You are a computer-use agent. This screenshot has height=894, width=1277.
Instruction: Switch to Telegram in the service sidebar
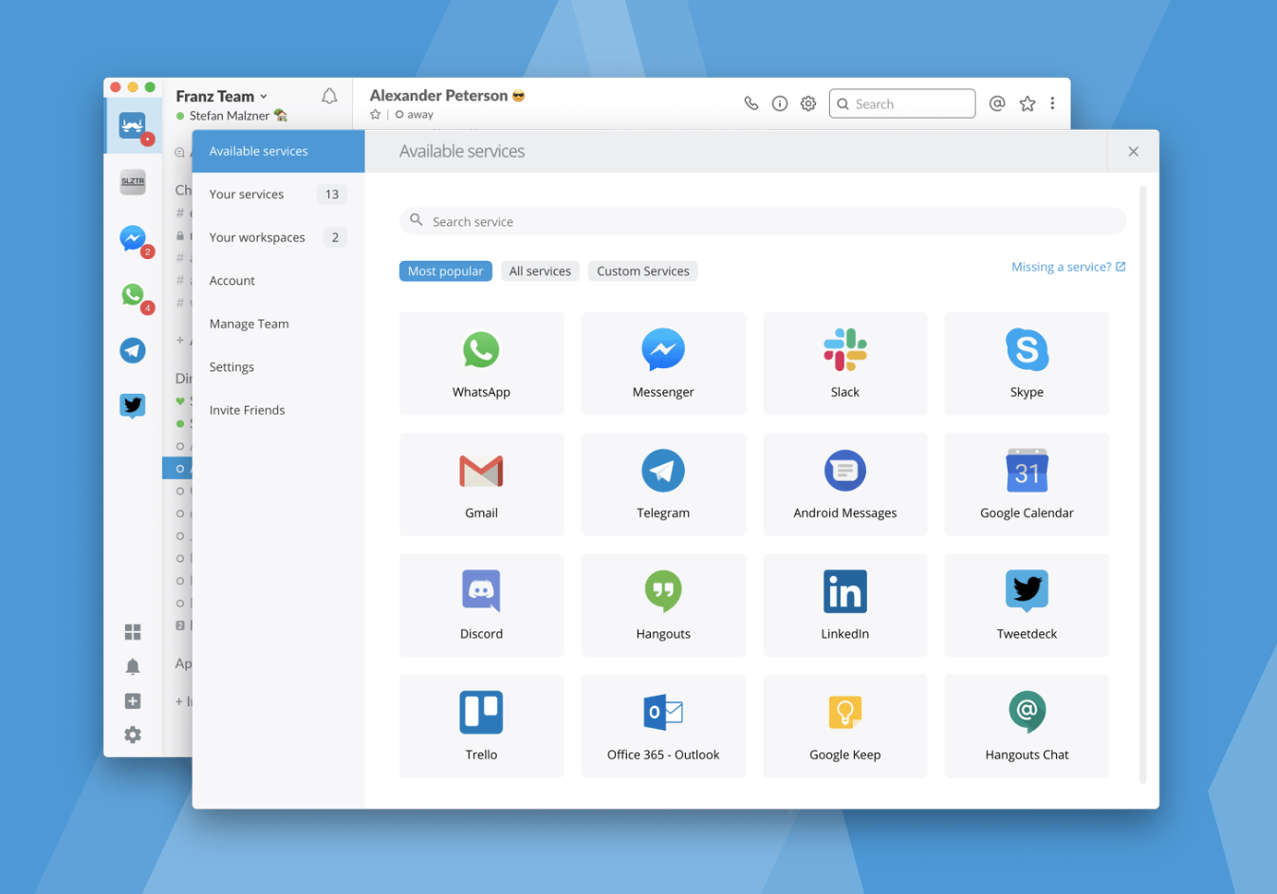pyautogui.click(x=133, y=350)
